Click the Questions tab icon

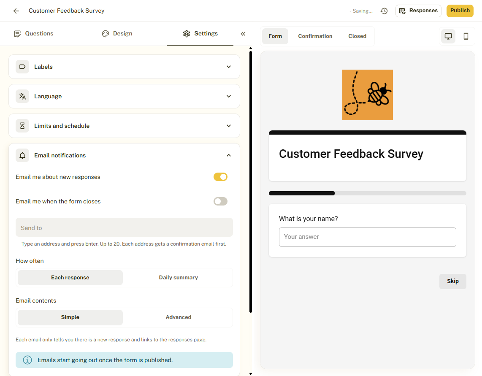click(x=17, y=33)
